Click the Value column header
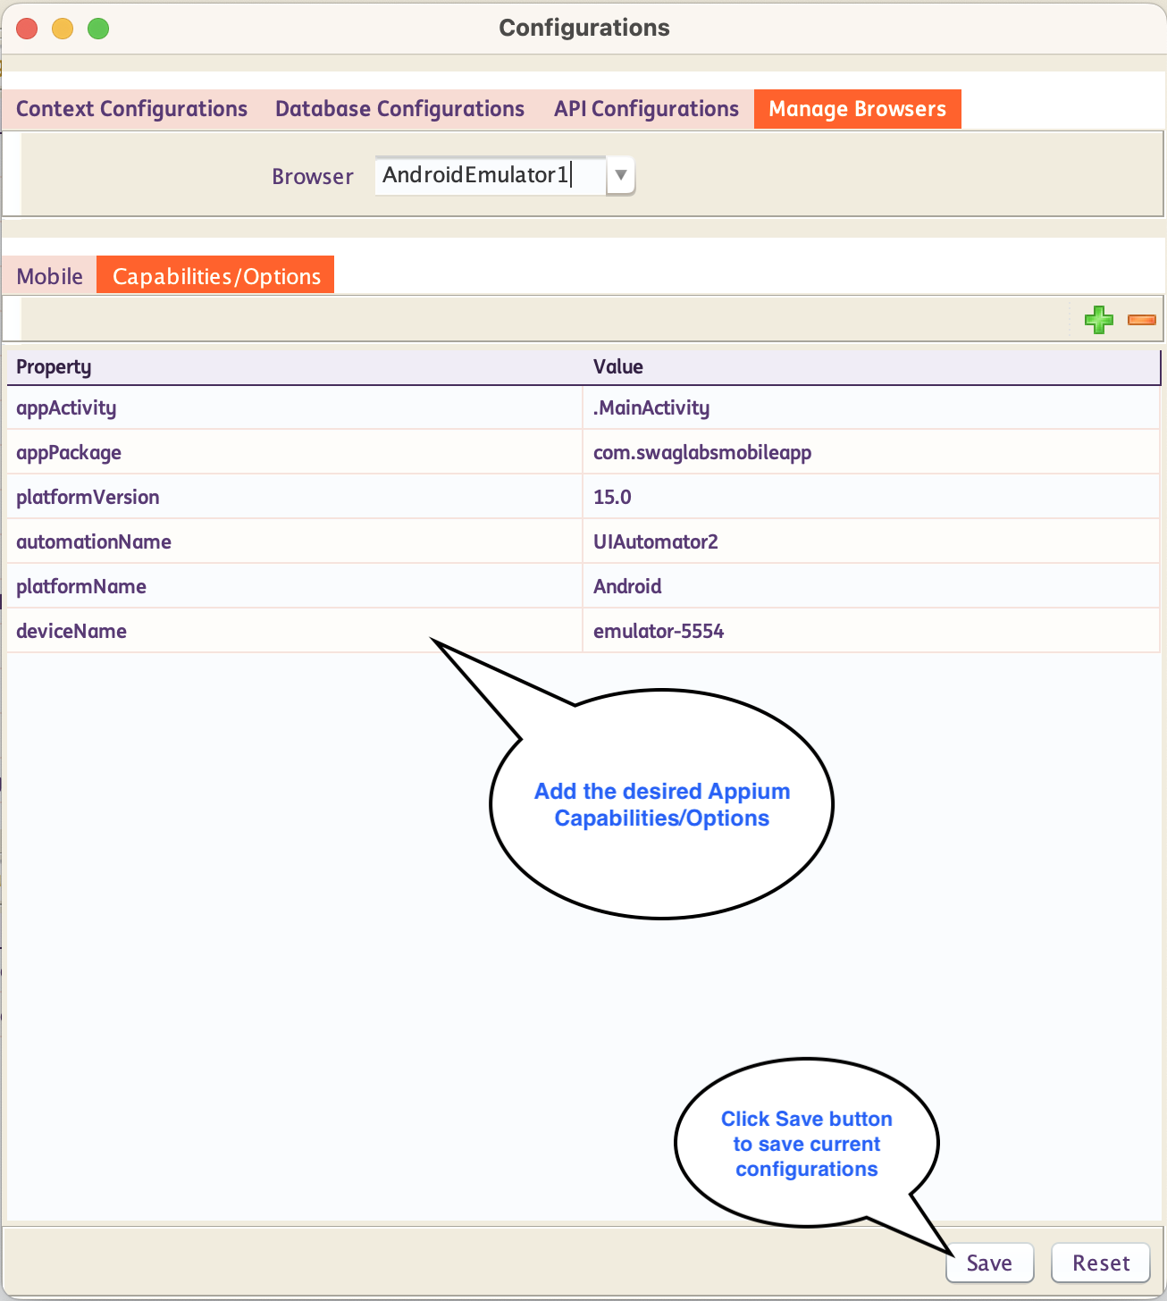 [618, 367]
